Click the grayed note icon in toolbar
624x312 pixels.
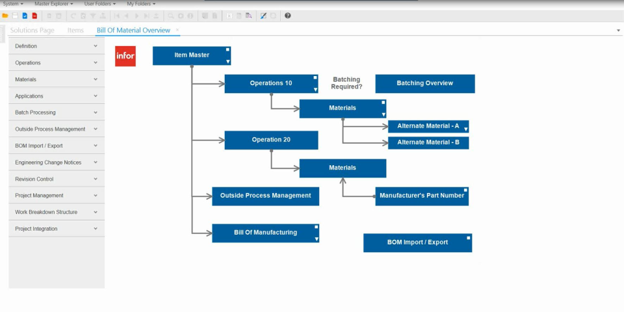point(205,16)
